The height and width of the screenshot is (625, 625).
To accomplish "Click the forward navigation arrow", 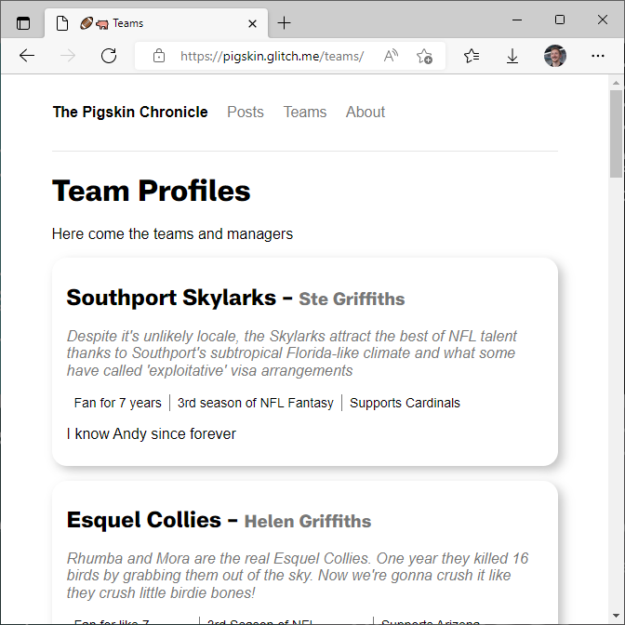I will pos(68,56).
